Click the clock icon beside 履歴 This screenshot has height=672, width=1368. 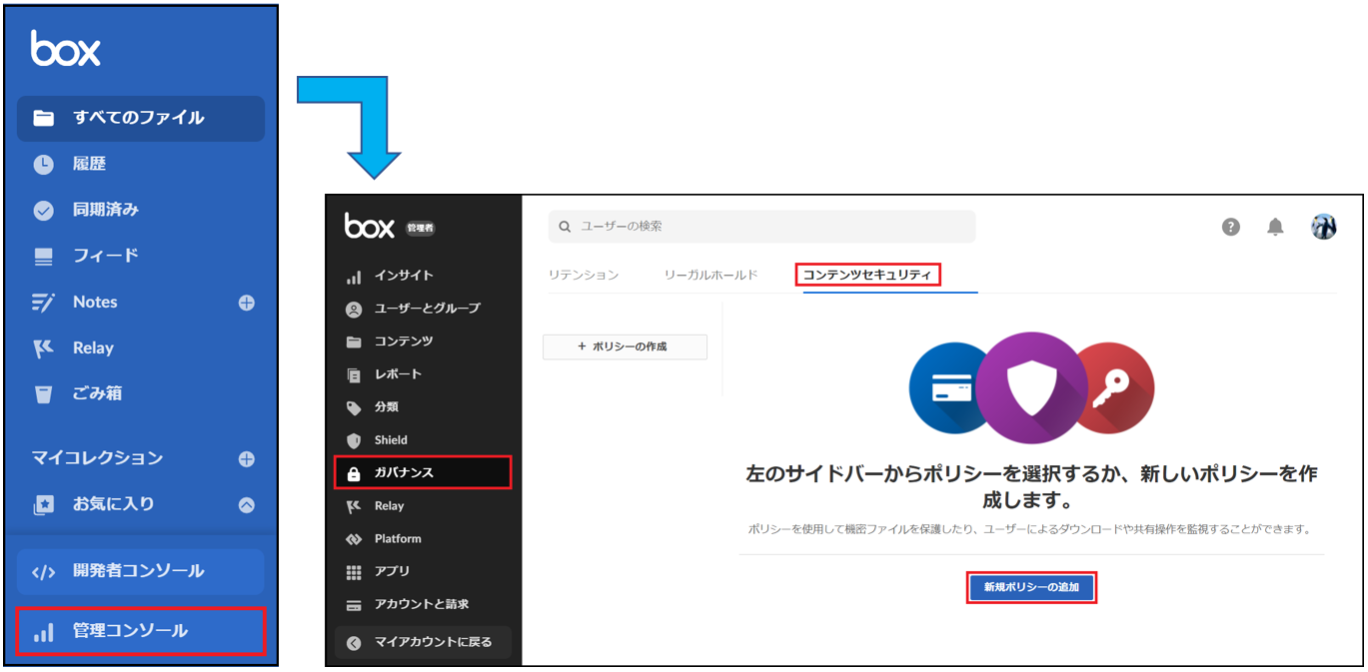pyautogui.click(x=43, y=165)
